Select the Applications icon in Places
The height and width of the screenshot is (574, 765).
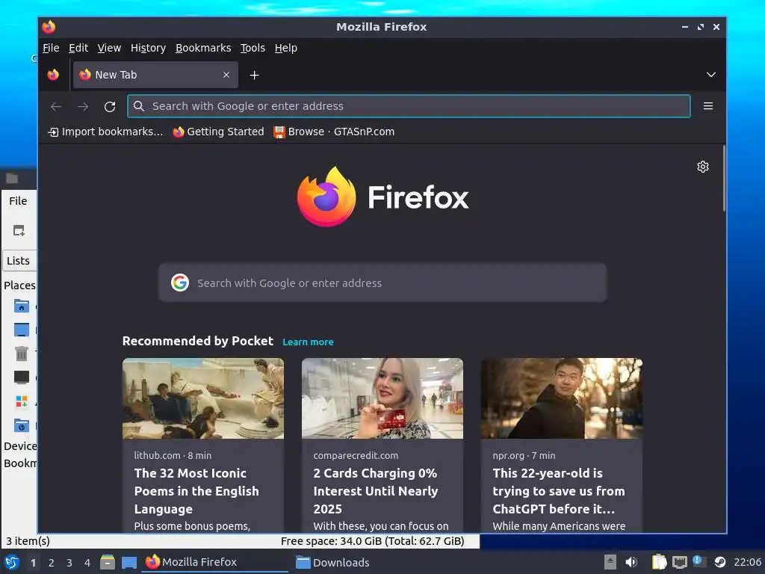[x=21, y=401]
